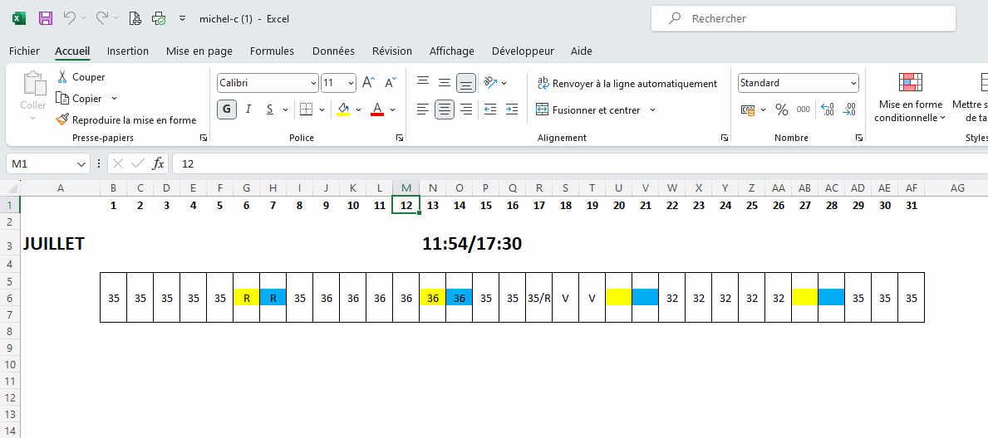Open the Fichier tab
This screenshot has width=988, height=438.
tap(25, 51)
